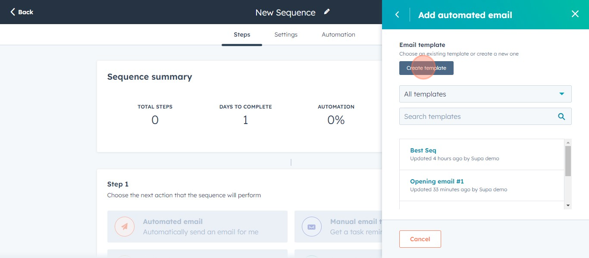Click the Total steps value 0

pos(155,120)
